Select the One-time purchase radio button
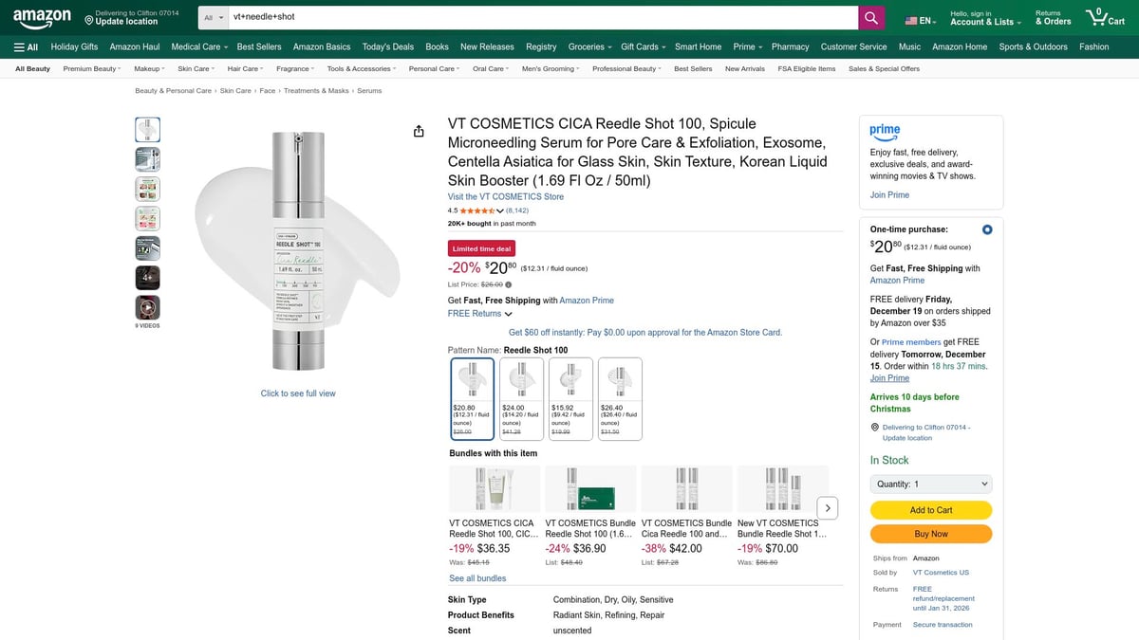Screen dimensions: 1139x640 point(986,229)
